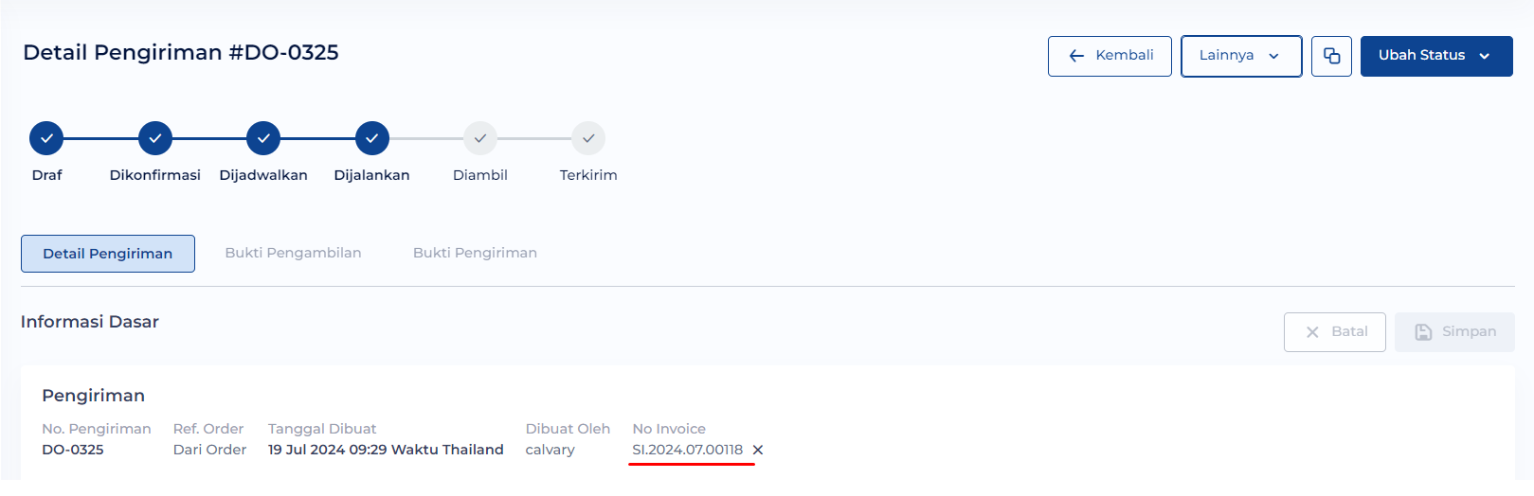The image size is (1534, 496).
Task: Click the back arrow icon in Kembali
Action: pyautogui.click(x=1076, y=56)
